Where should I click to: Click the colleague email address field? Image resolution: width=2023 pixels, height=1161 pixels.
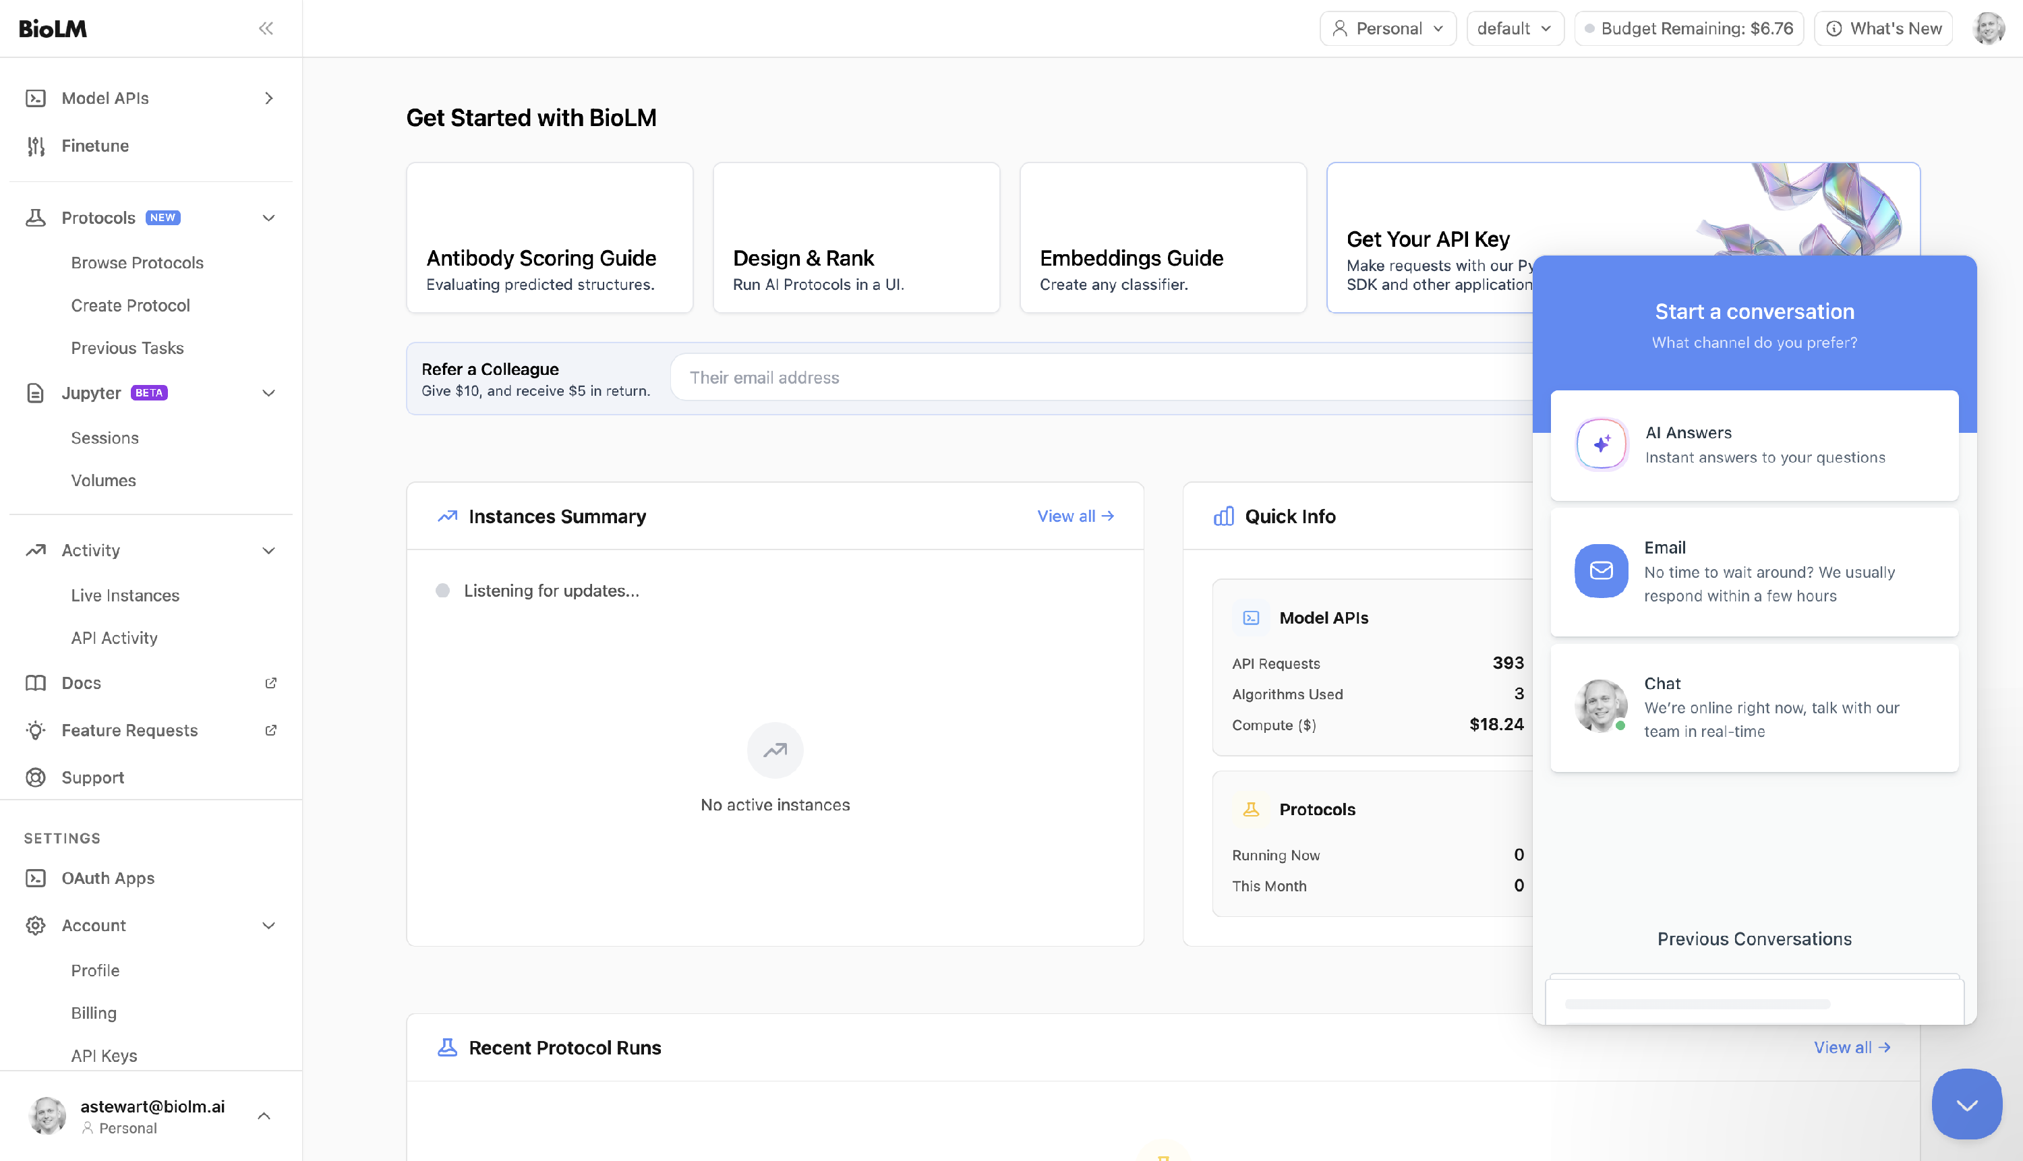(1101, 377)
